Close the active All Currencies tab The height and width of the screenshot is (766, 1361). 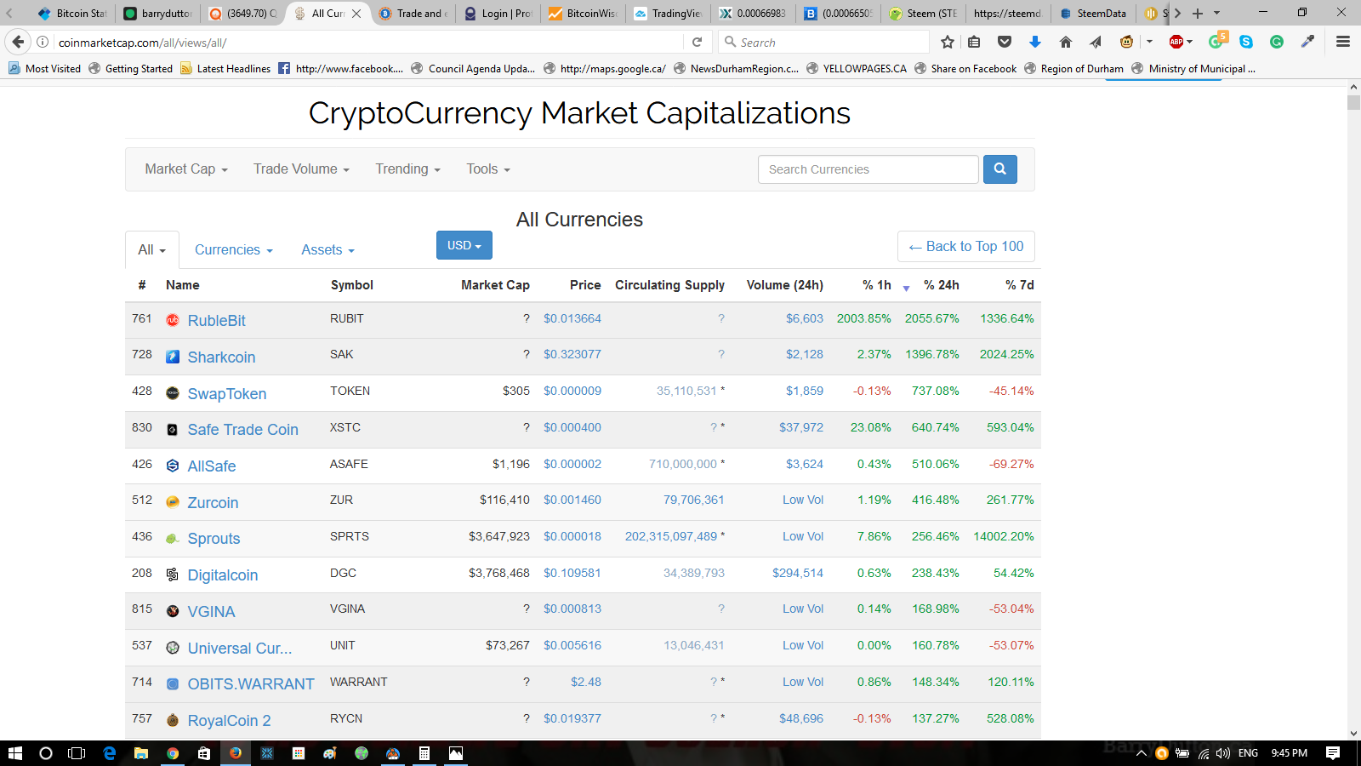point(356,13)
